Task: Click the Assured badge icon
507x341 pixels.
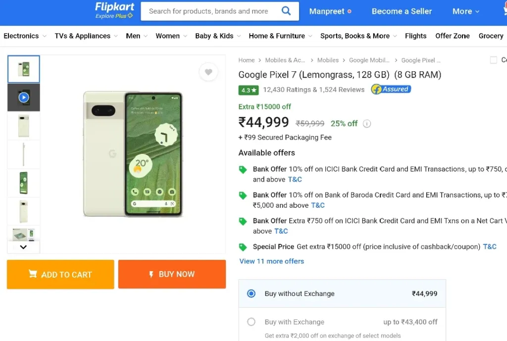Action: [391, 89]
